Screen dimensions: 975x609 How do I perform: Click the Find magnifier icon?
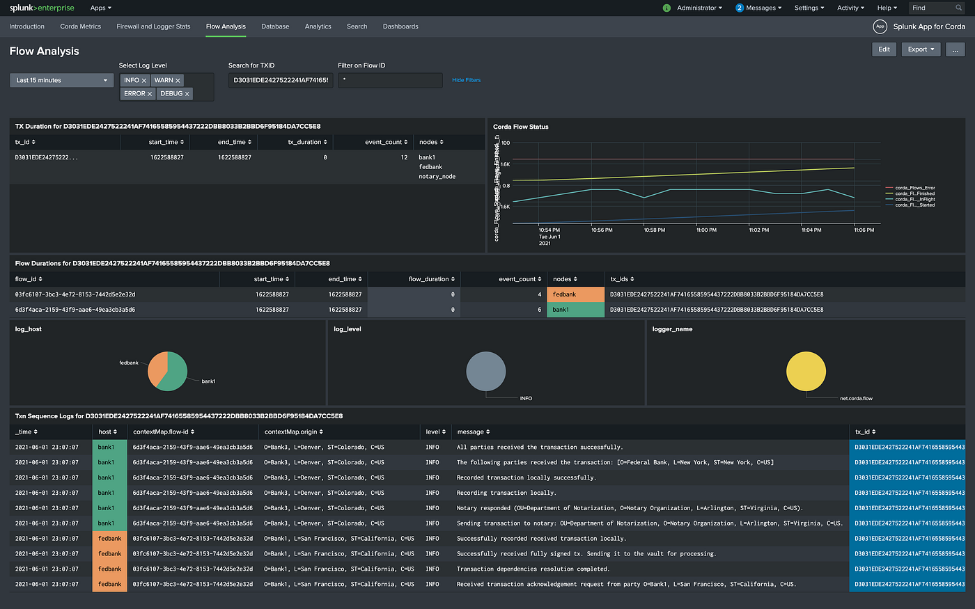click(958, 8)
